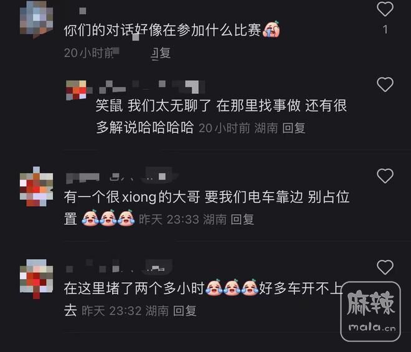
Task: Open username above 在这里堵了两个多小时 comment
Action: click(119, 266)
